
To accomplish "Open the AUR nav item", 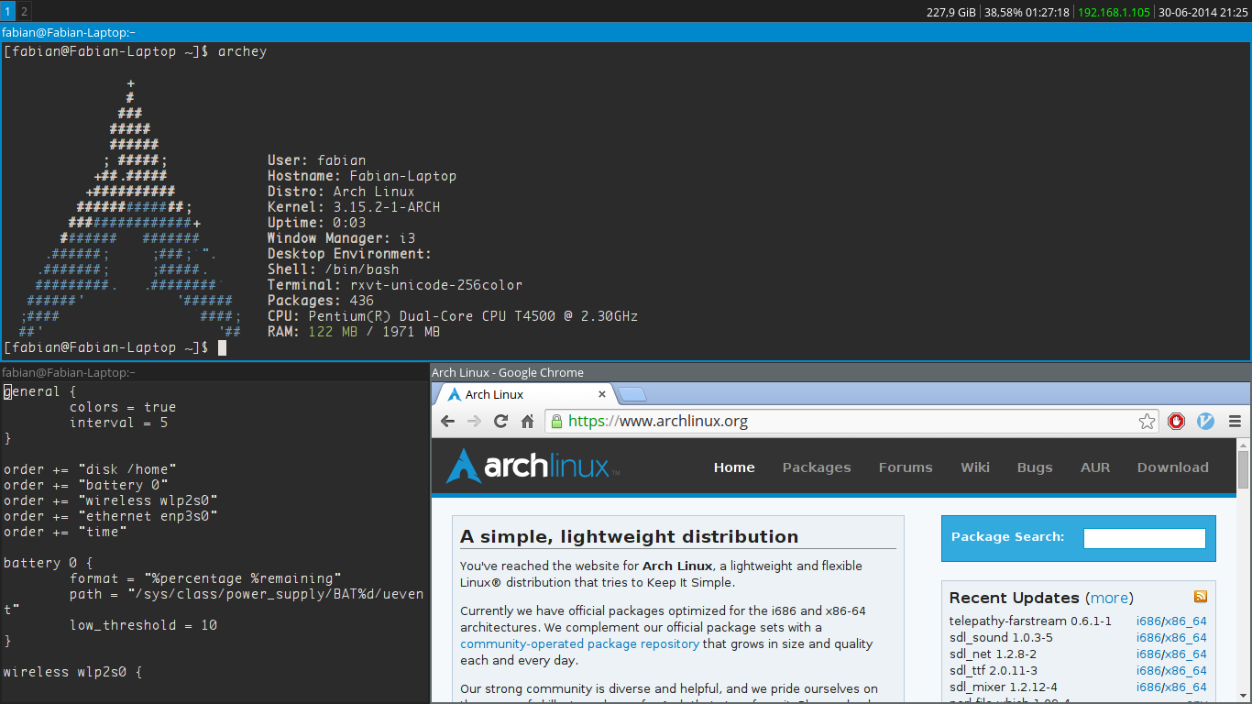I will tap(1095, 467).
